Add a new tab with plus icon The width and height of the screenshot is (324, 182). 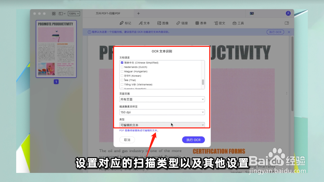(x=138, y=13)
